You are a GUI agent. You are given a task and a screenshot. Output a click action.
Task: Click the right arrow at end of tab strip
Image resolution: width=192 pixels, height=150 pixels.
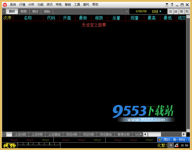click(x=127, y=12)
